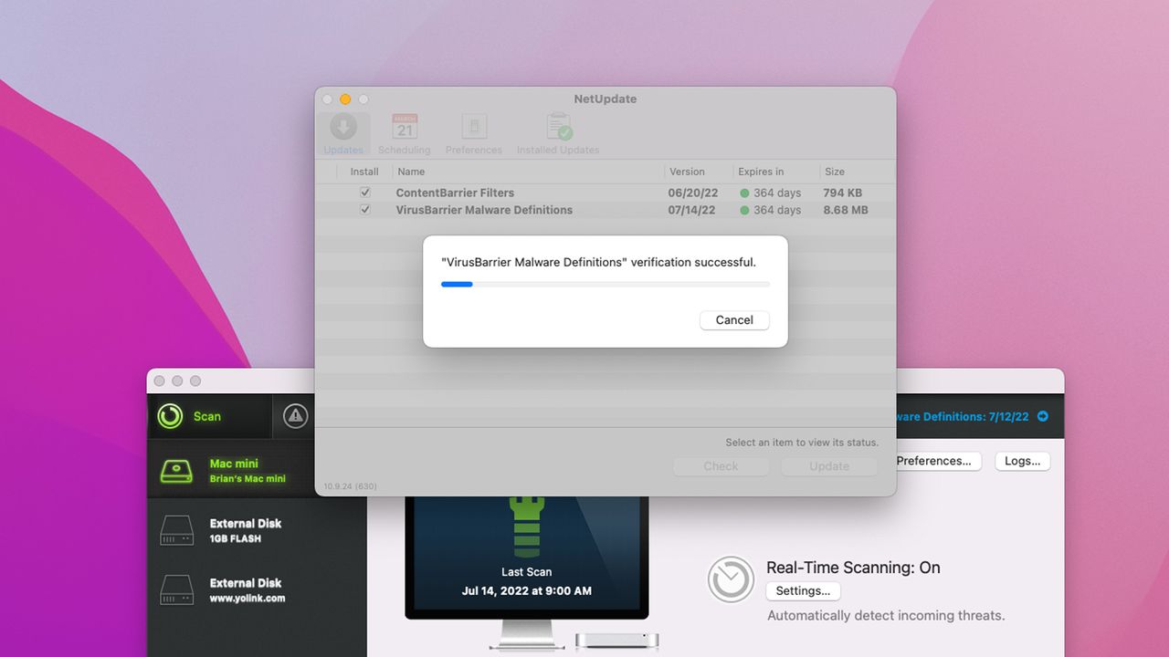Screen dimensions: 1169x657
Task: Click the green expiry dot for VirusBarrier Definitions
Action: (744, 210)
